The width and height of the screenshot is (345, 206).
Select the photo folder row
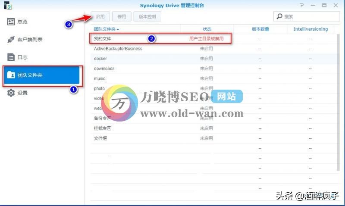213,89
